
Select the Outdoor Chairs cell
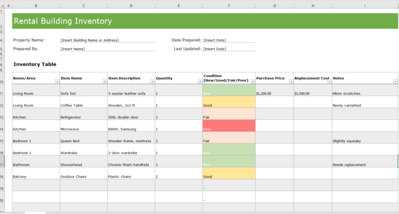pos(84,173)
